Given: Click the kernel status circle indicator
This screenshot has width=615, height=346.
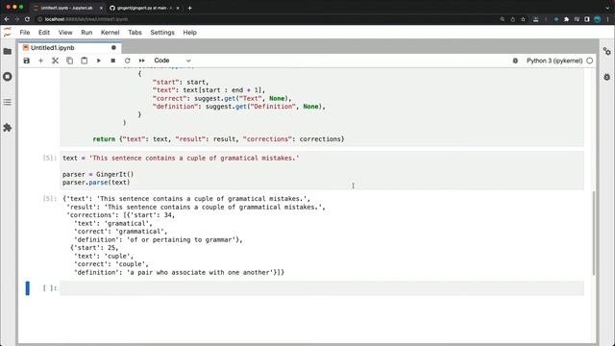Looking at the screenshot, I should pos(589,61).
